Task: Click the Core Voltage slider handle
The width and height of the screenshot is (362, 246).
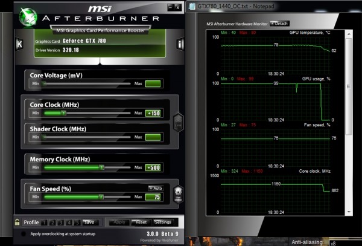Action: (x=45, y=83)
